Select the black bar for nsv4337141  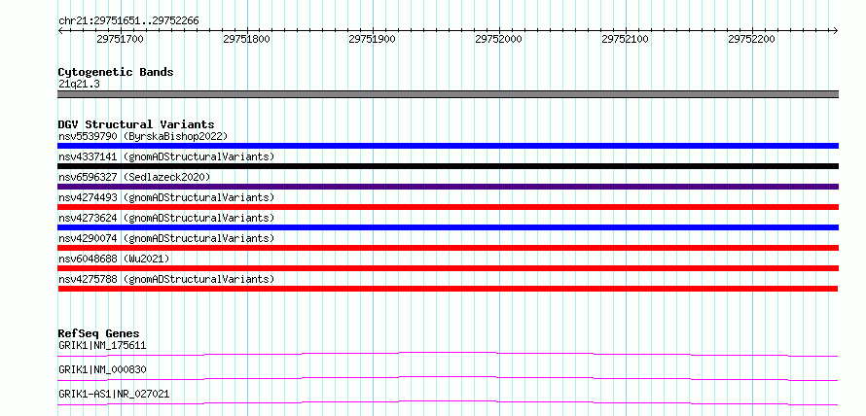point(448,166)
